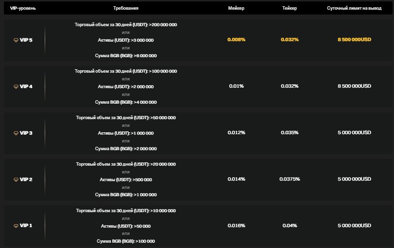Click the Мейкер column header

pos(236,8)
